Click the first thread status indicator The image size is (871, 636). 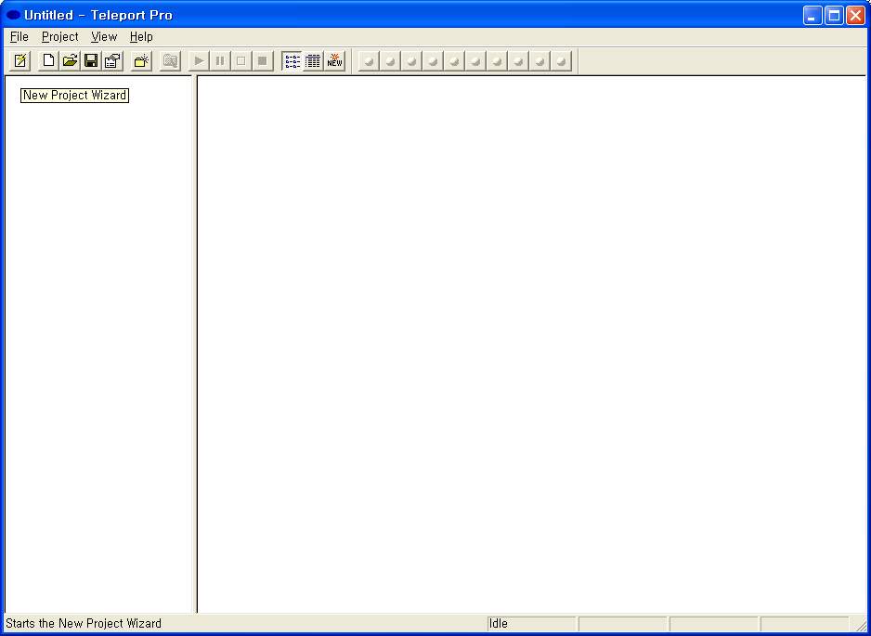(x=369, y=61)
